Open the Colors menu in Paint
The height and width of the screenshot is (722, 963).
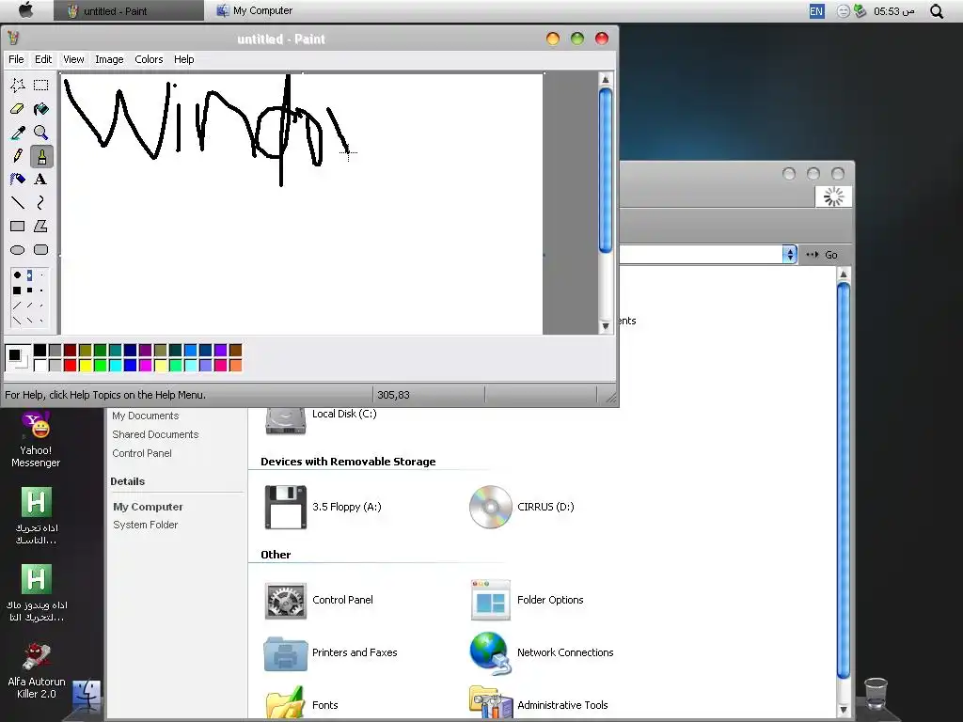[x=149, y=59]
